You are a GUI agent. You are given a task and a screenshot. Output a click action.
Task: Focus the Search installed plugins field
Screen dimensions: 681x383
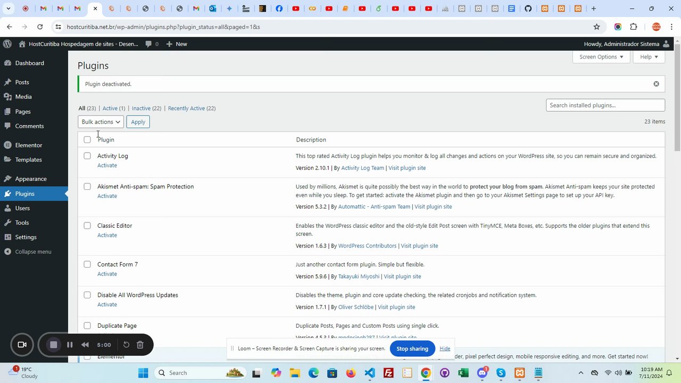[605, 105]
